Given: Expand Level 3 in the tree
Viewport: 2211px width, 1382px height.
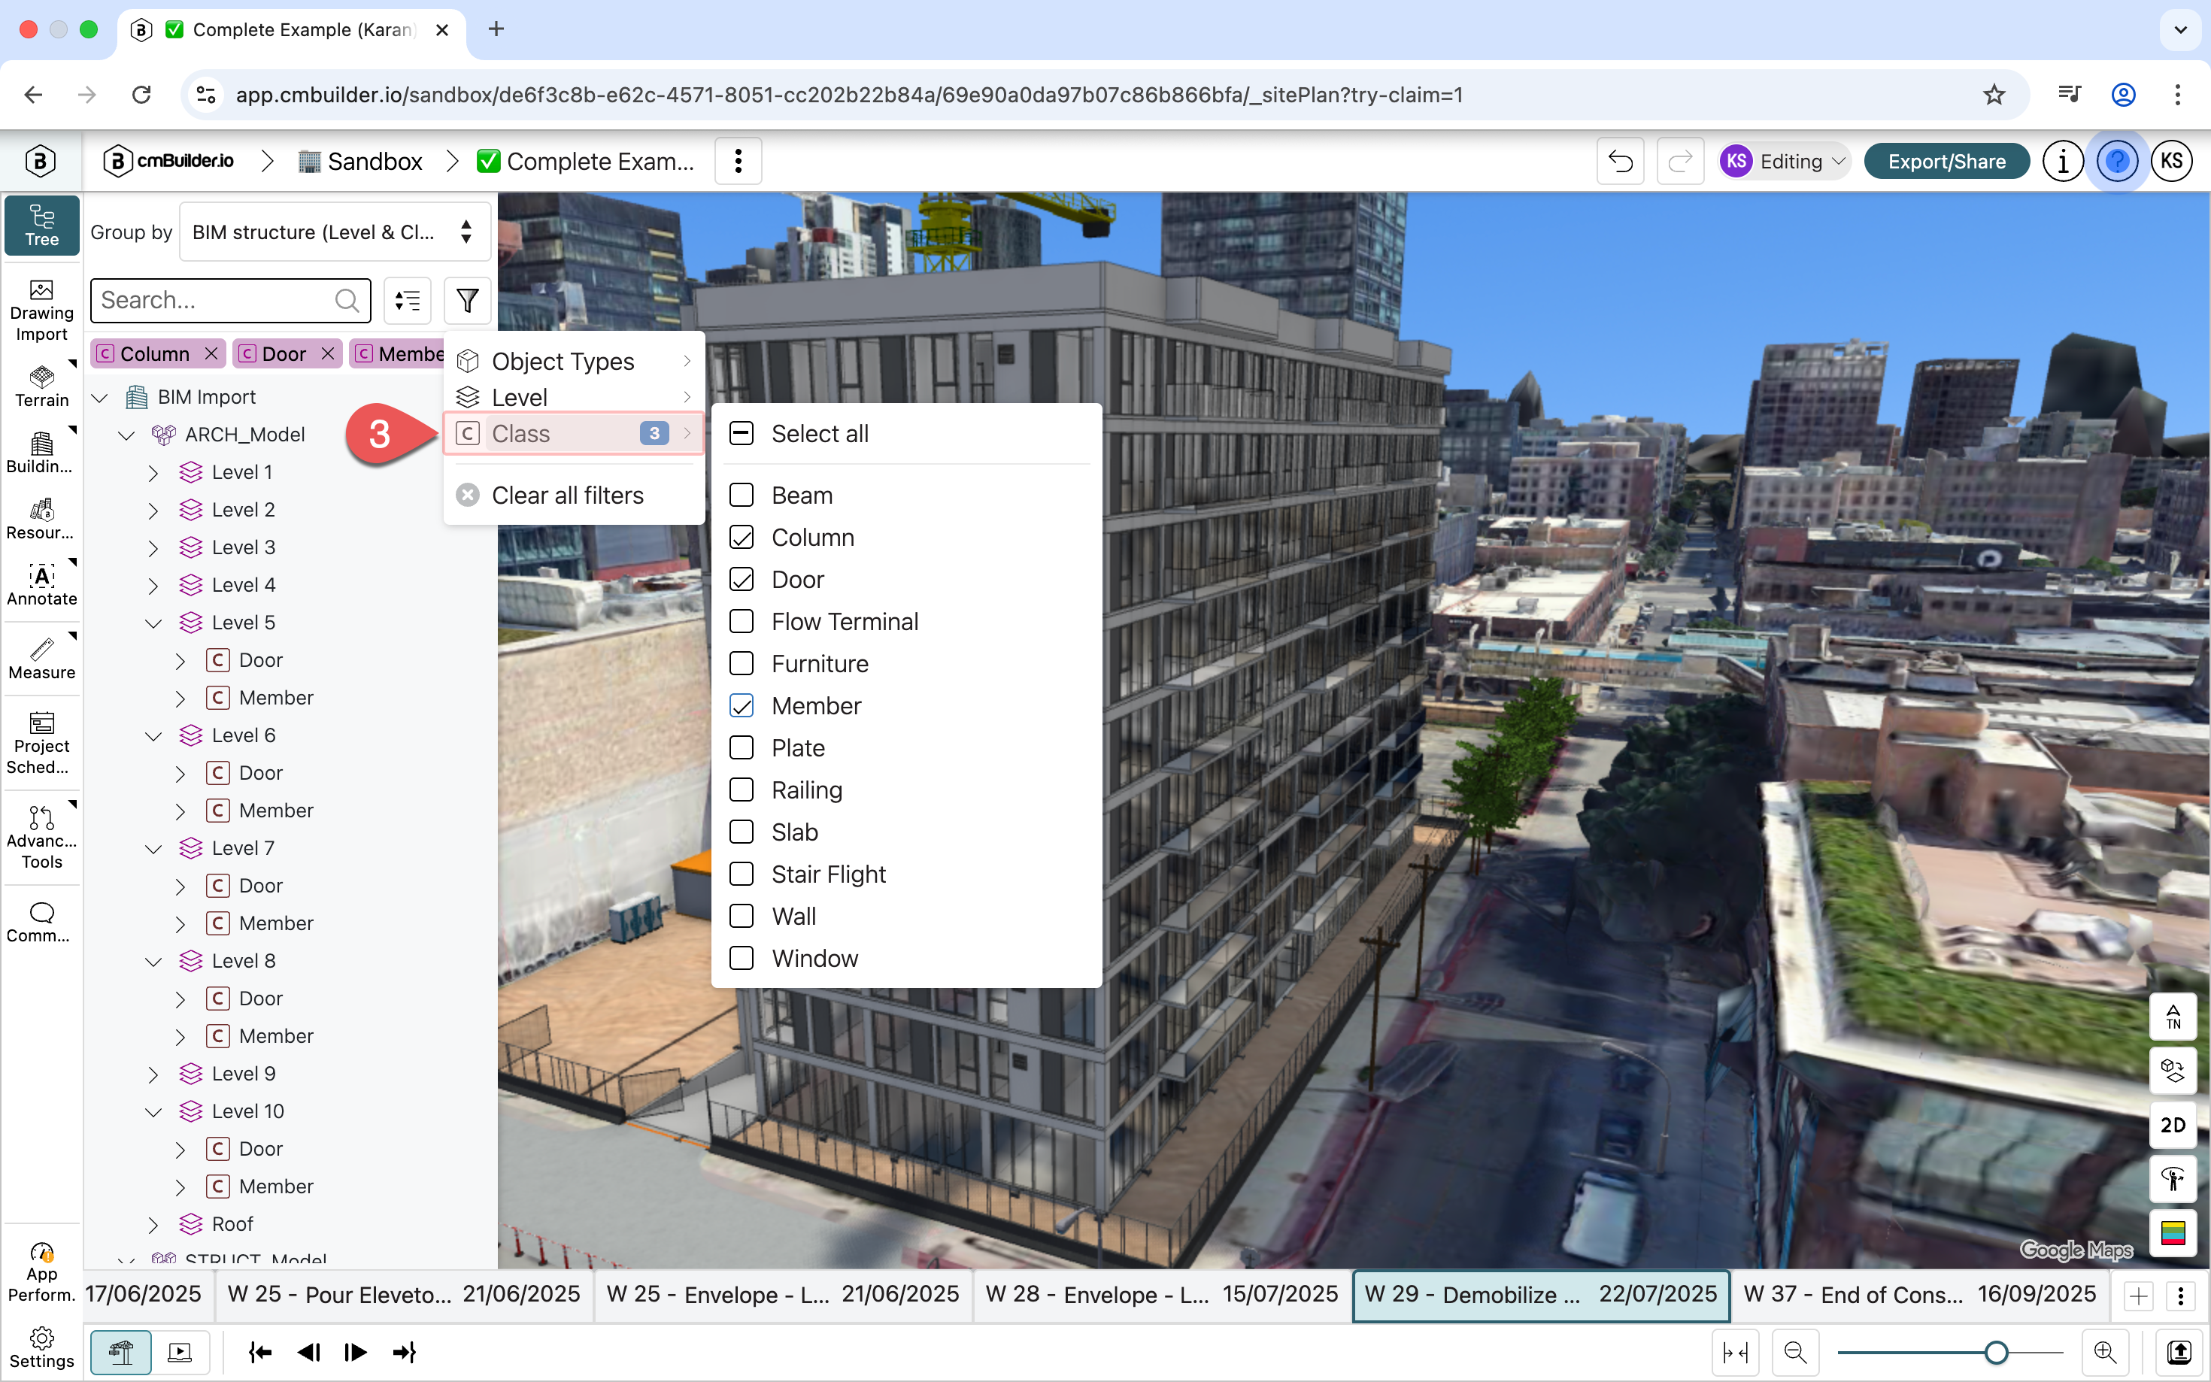Looking at the screenshot, I should pyautogui.click(x=153, y=548).
